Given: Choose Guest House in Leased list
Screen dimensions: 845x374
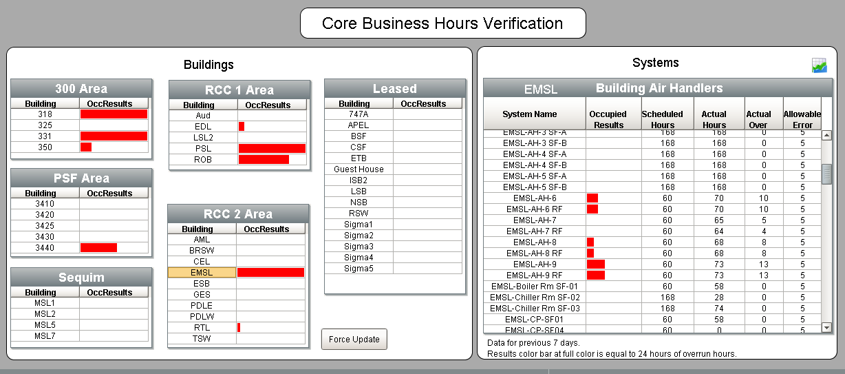Looking at the screenshot, I should [359, 169].
